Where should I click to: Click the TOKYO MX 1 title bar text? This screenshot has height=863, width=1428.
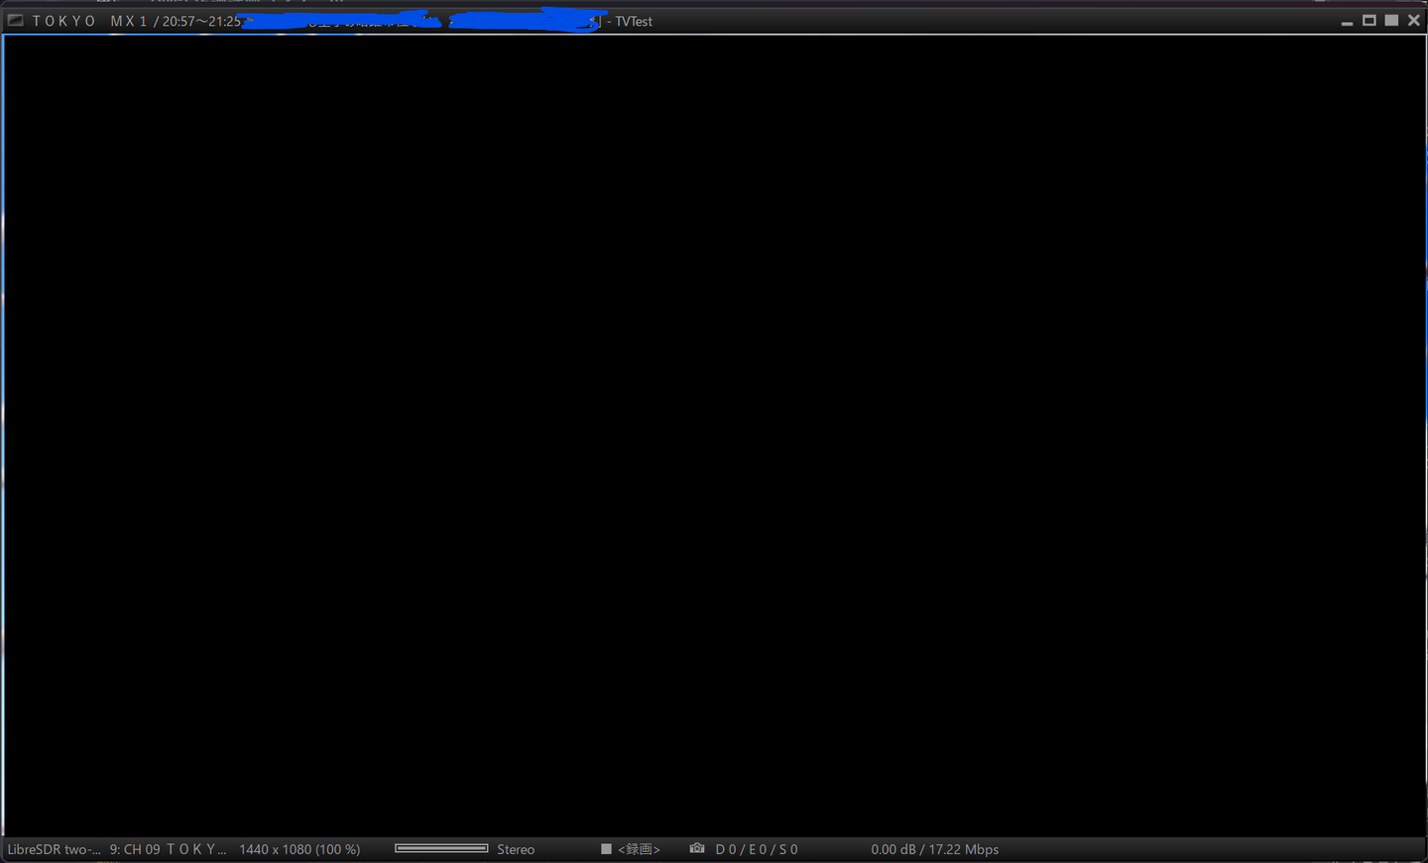pyautogui.click(x=90, y=21)
